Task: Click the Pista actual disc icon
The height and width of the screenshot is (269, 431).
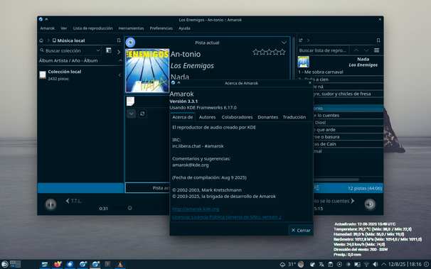Action: (x=131, y=43)
